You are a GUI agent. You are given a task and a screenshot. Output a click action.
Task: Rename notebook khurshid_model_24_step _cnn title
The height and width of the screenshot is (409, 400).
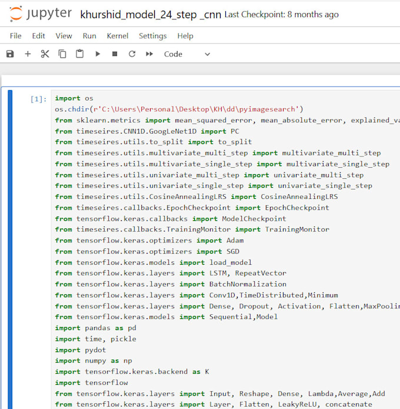pos(150,15)
